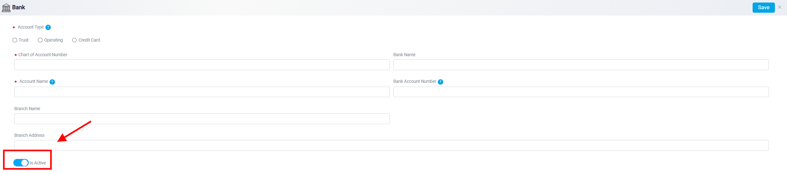Open Account Type help tooltip icon
The image size is (787, 173).
point(48,27)
